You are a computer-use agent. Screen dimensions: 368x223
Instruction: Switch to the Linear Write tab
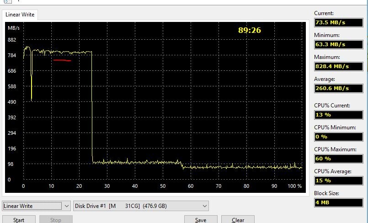click(20, 15)
